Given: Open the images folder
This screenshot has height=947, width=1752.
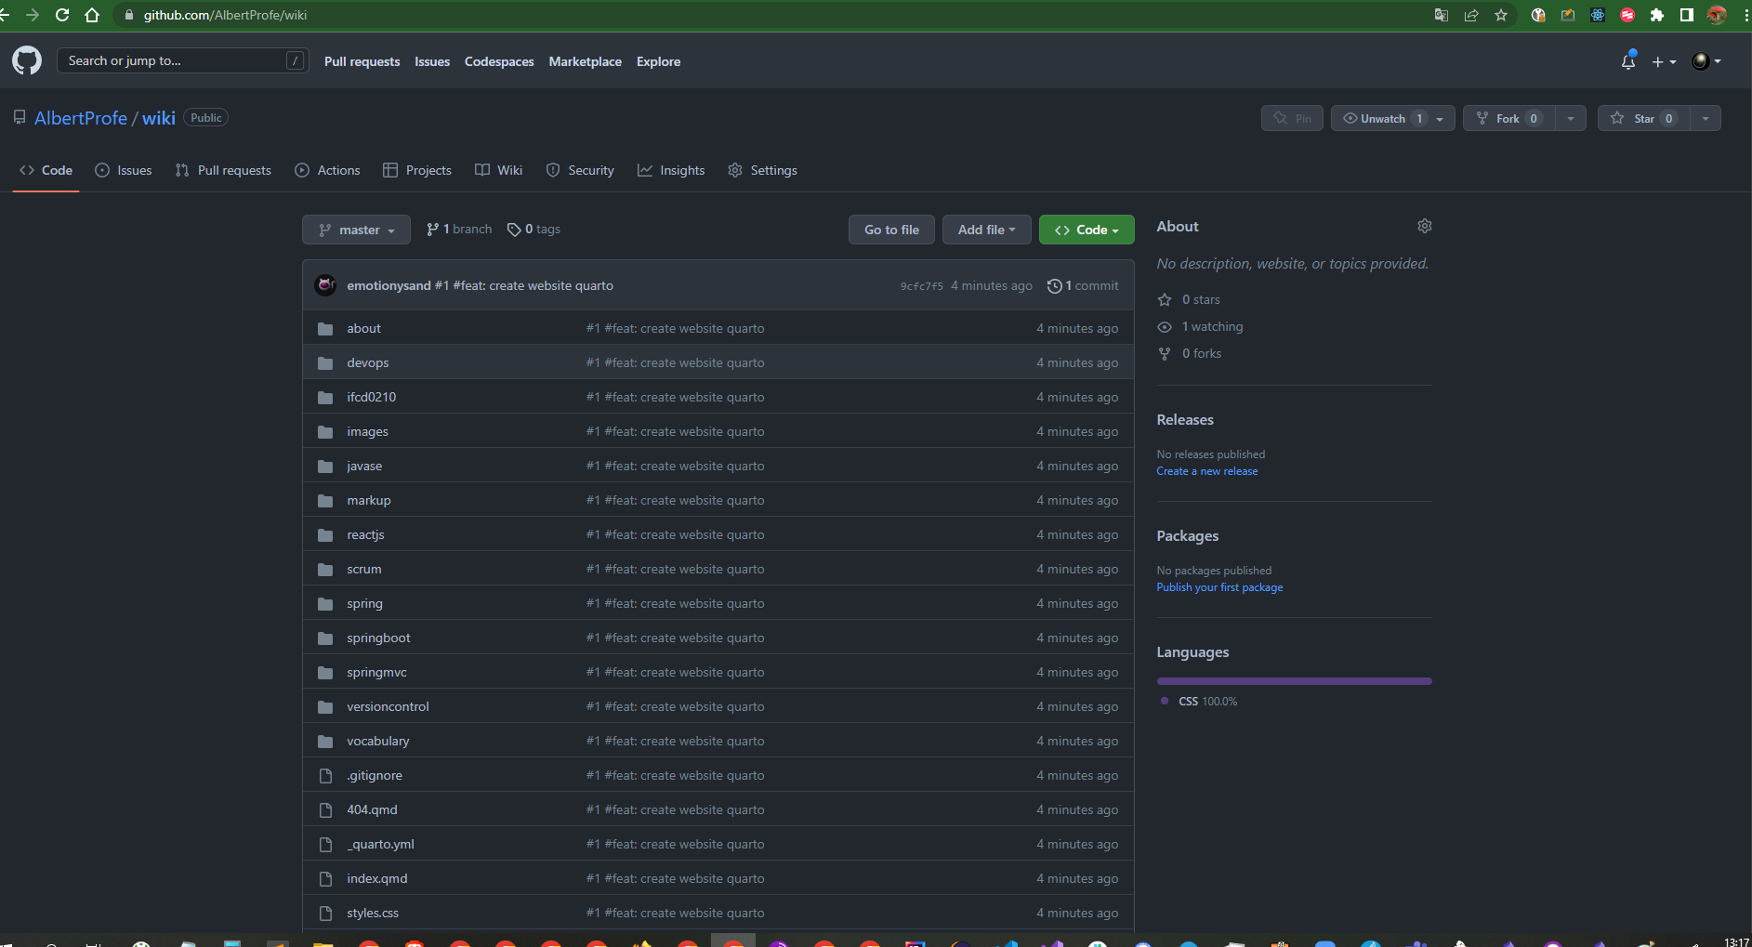Looking at the screenshot, I should (367, 431).
